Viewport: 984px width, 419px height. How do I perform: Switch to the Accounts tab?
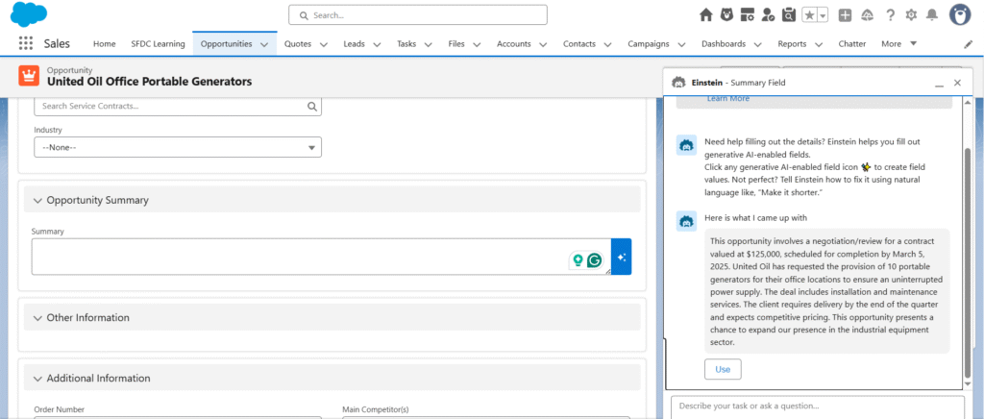[513, 43]
